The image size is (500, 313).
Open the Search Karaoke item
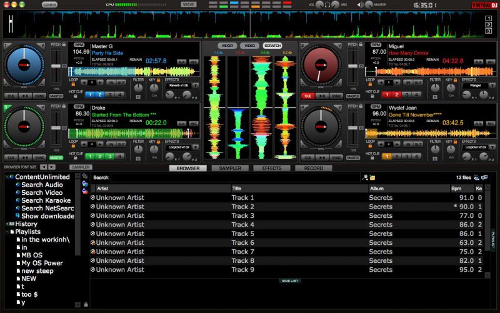(x=46, y=200)
